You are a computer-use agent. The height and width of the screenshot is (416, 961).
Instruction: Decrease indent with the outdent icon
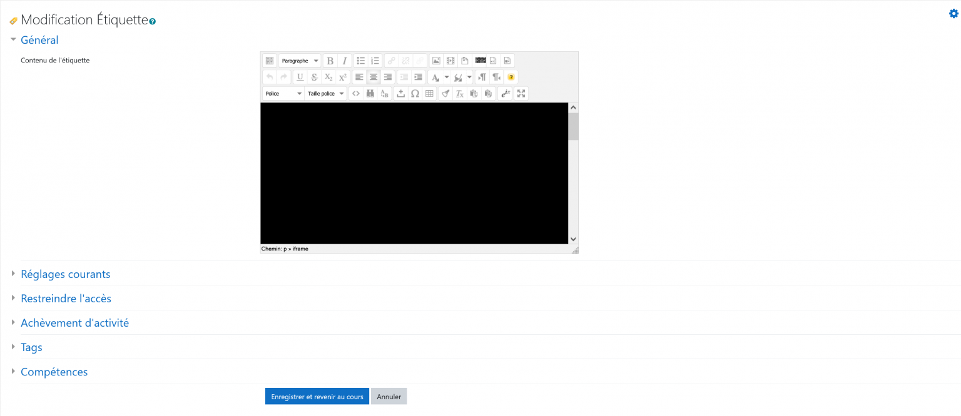pyautogui.click(x=404, y=77)
